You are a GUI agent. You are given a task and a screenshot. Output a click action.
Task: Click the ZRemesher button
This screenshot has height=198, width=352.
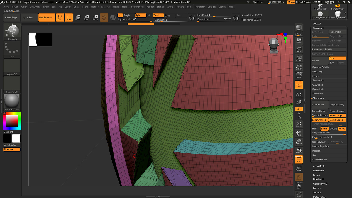(x=320, y=104)
